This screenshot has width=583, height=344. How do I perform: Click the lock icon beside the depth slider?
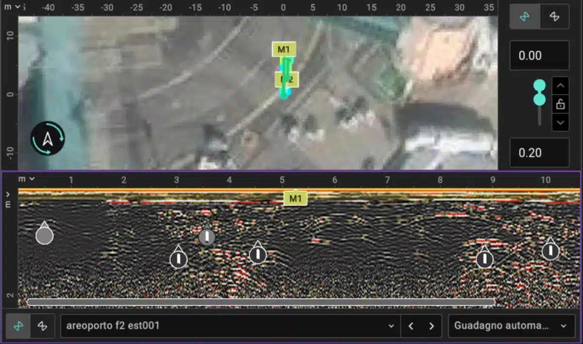(560, 104)
